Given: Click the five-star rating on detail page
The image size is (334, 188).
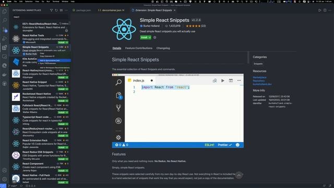Looking at the screenshot, I should click(x=193, y=26).
